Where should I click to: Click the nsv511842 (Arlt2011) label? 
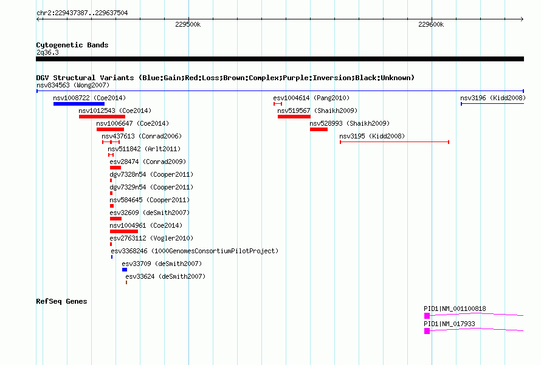pyautogui.click(x=144, y=149)
